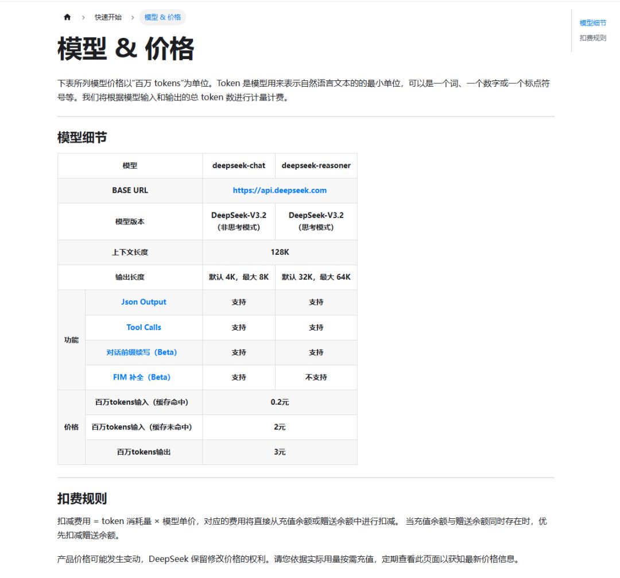This screenshot has height=578, width=620.
Task: Open the 快速开始 breadcrumb link
Action: click(x=108, y=17)
